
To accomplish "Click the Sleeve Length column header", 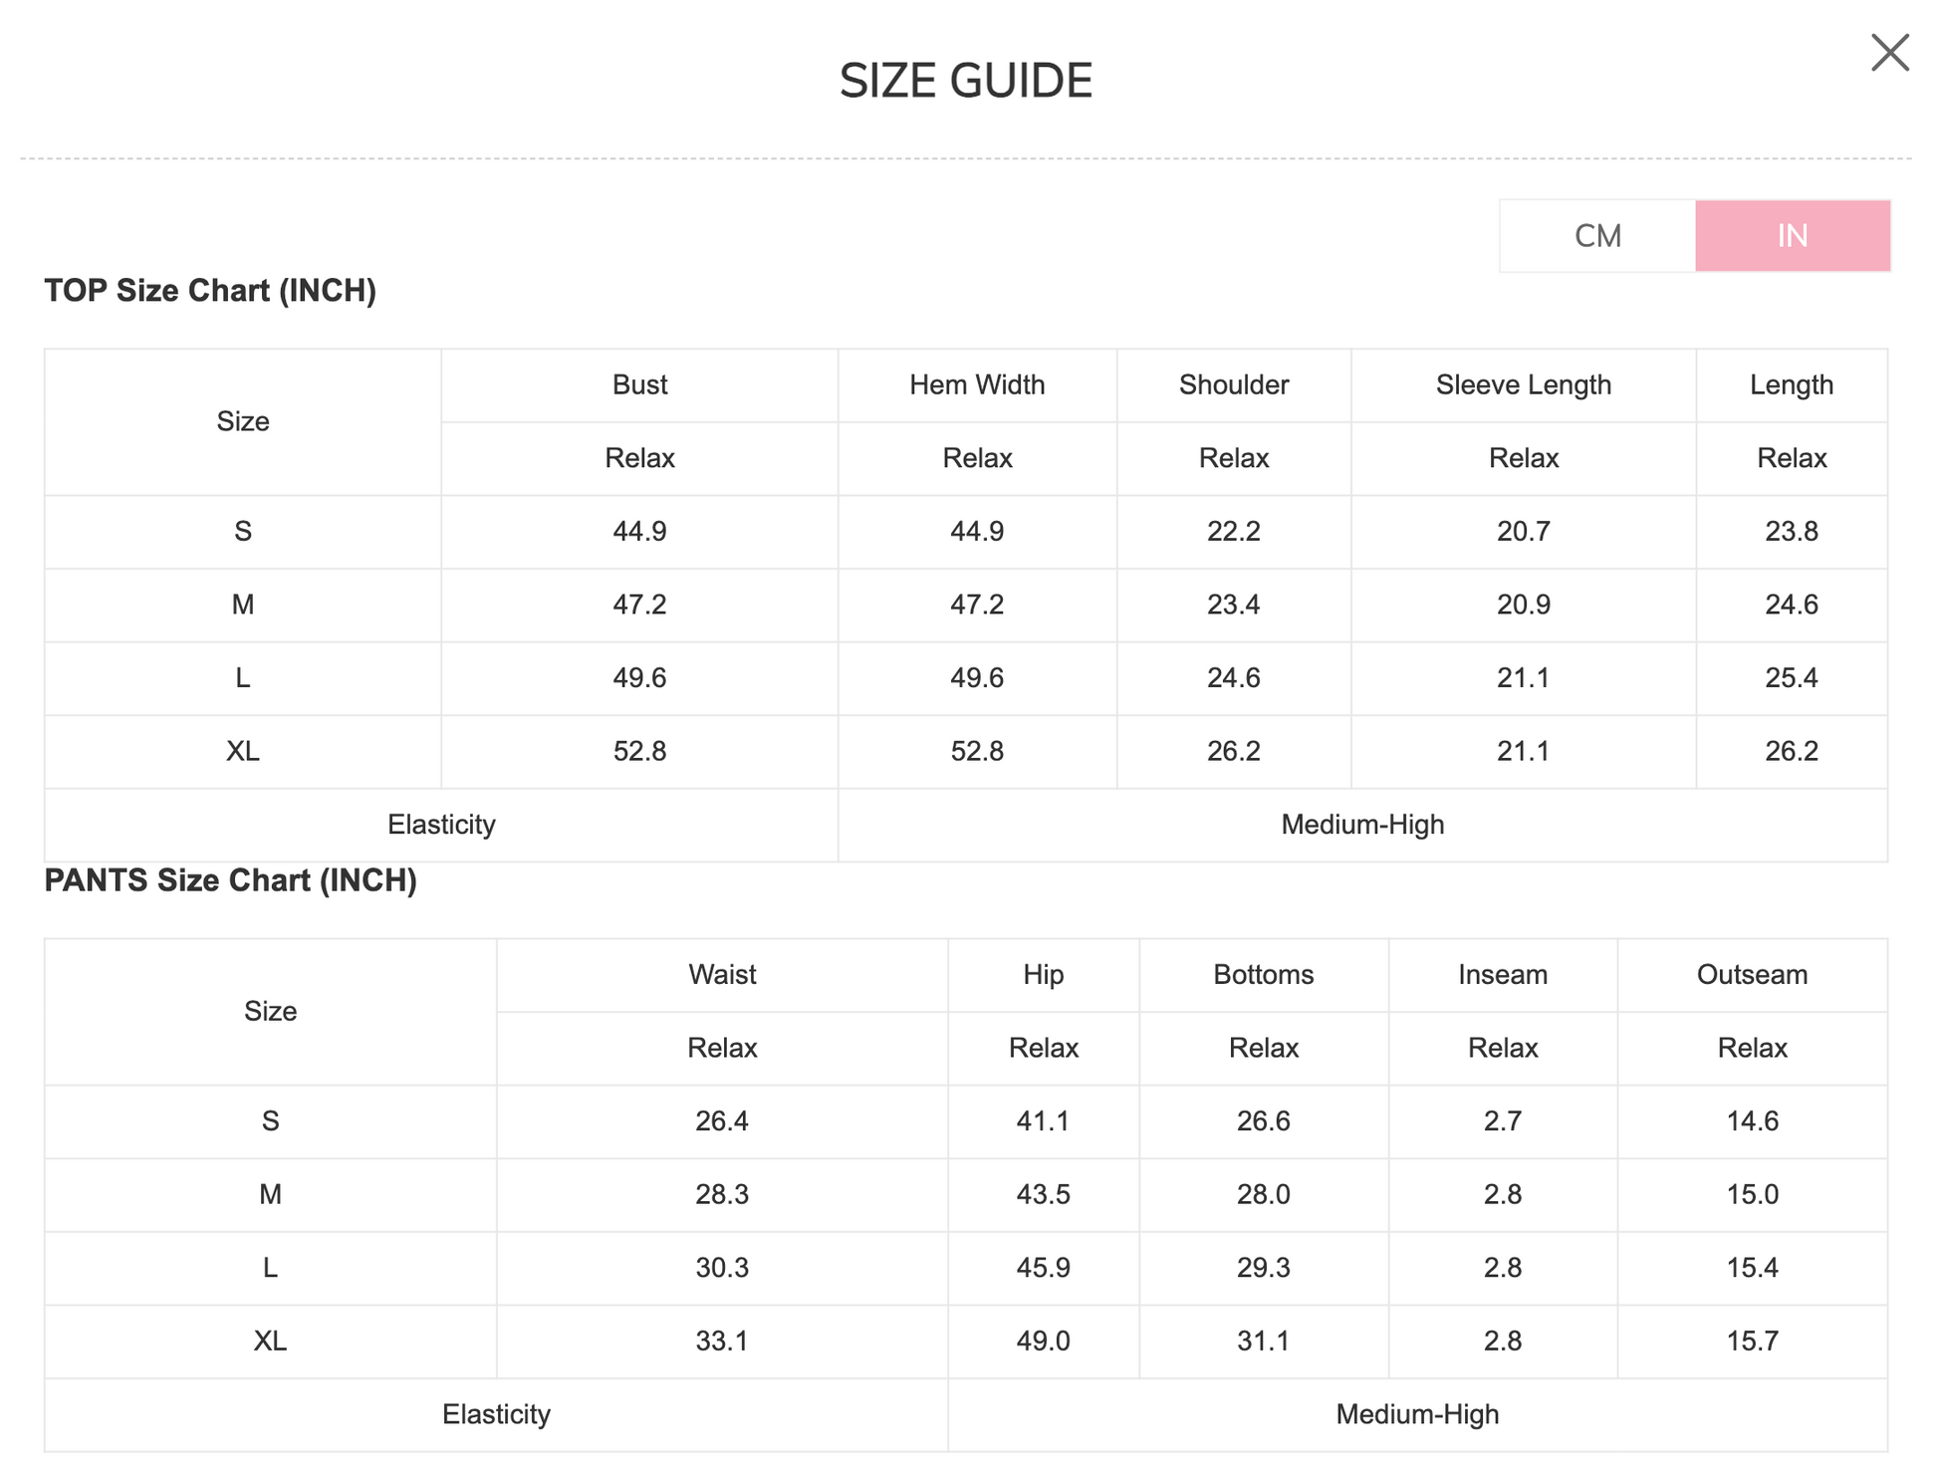I will [1523, 385].
